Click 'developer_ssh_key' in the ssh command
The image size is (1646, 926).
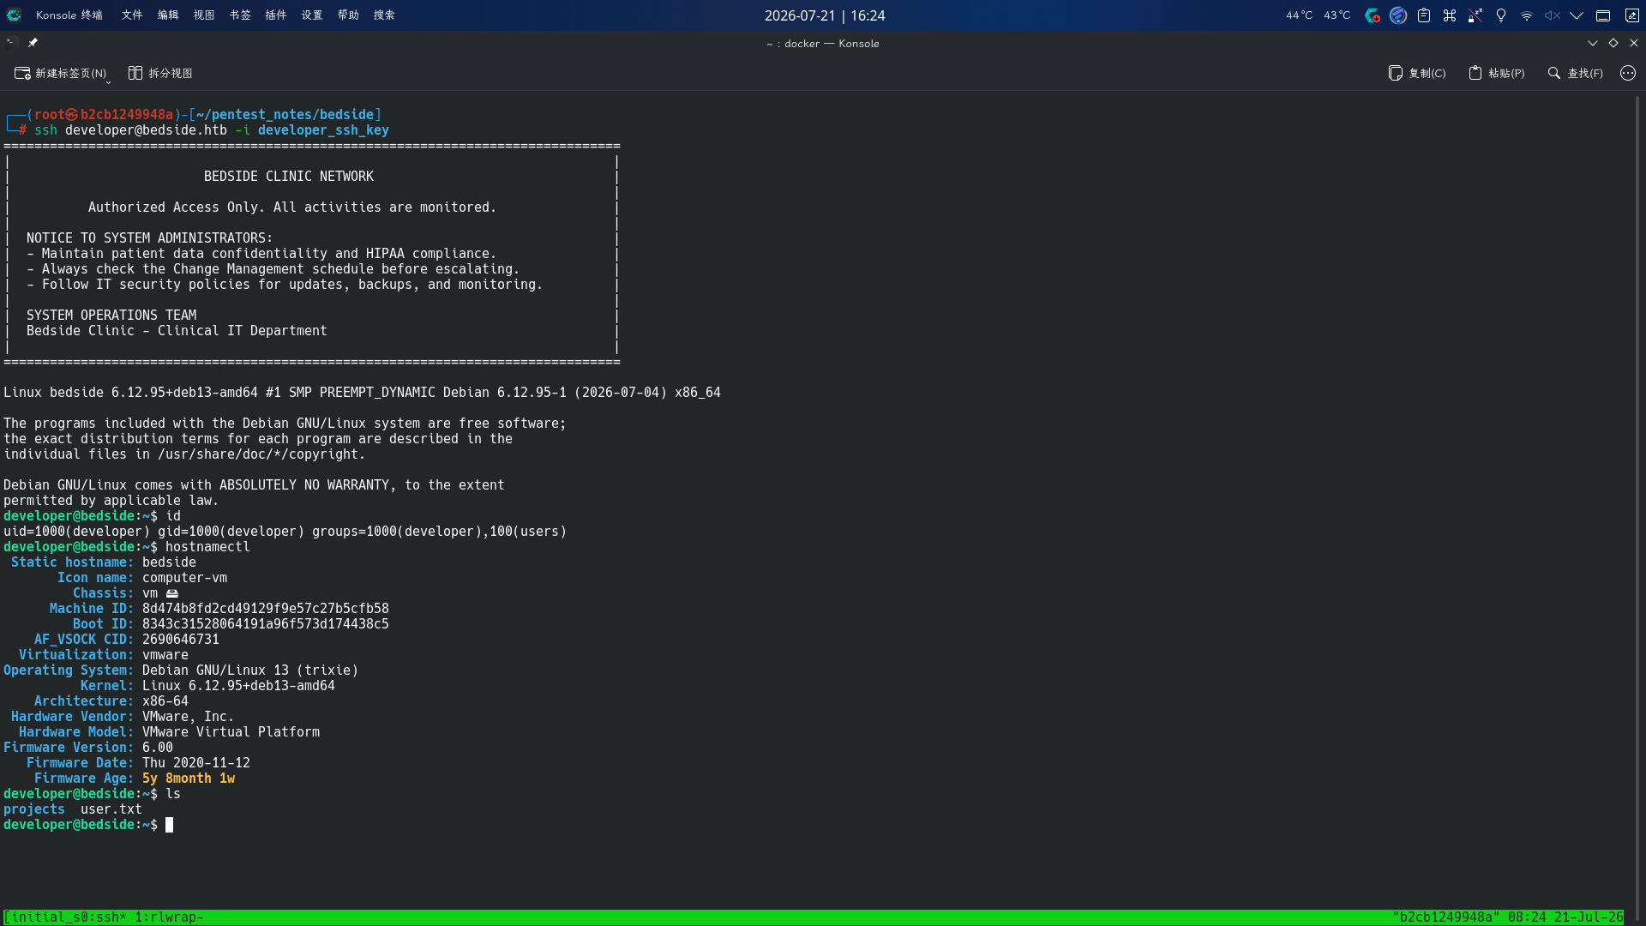[x=323, y=130]
